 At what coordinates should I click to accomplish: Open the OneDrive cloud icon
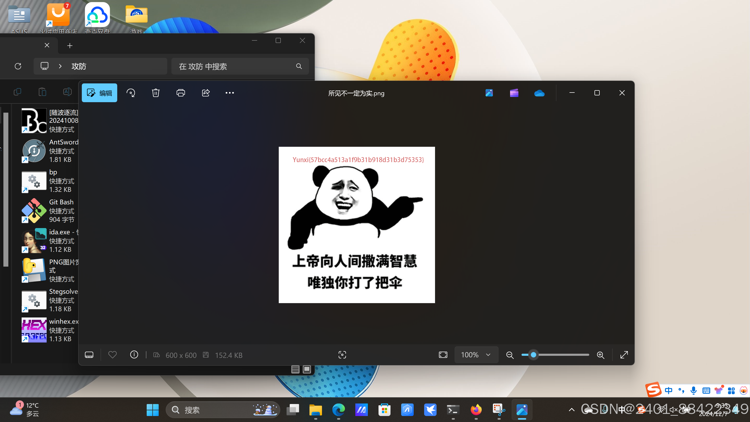point(539,93)
